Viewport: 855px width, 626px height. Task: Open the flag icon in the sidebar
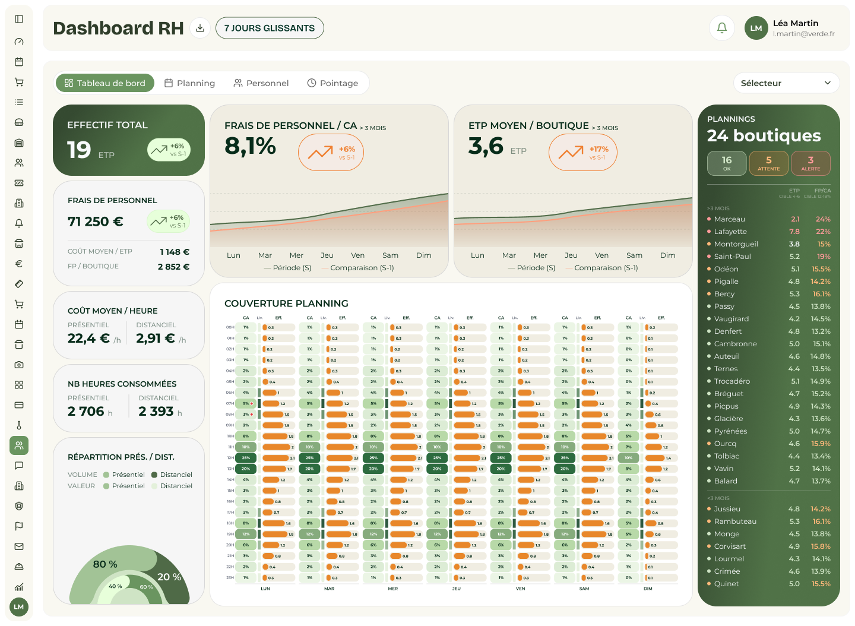coord(19,526)
